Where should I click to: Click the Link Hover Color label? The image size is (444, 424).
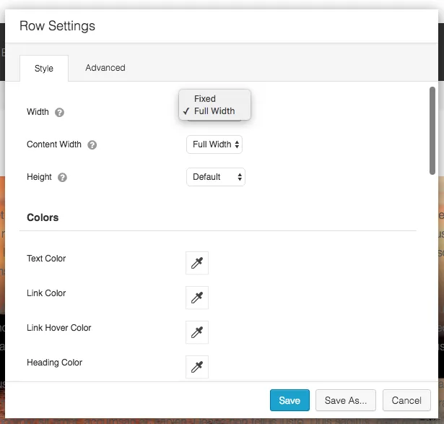pos(59,328)
